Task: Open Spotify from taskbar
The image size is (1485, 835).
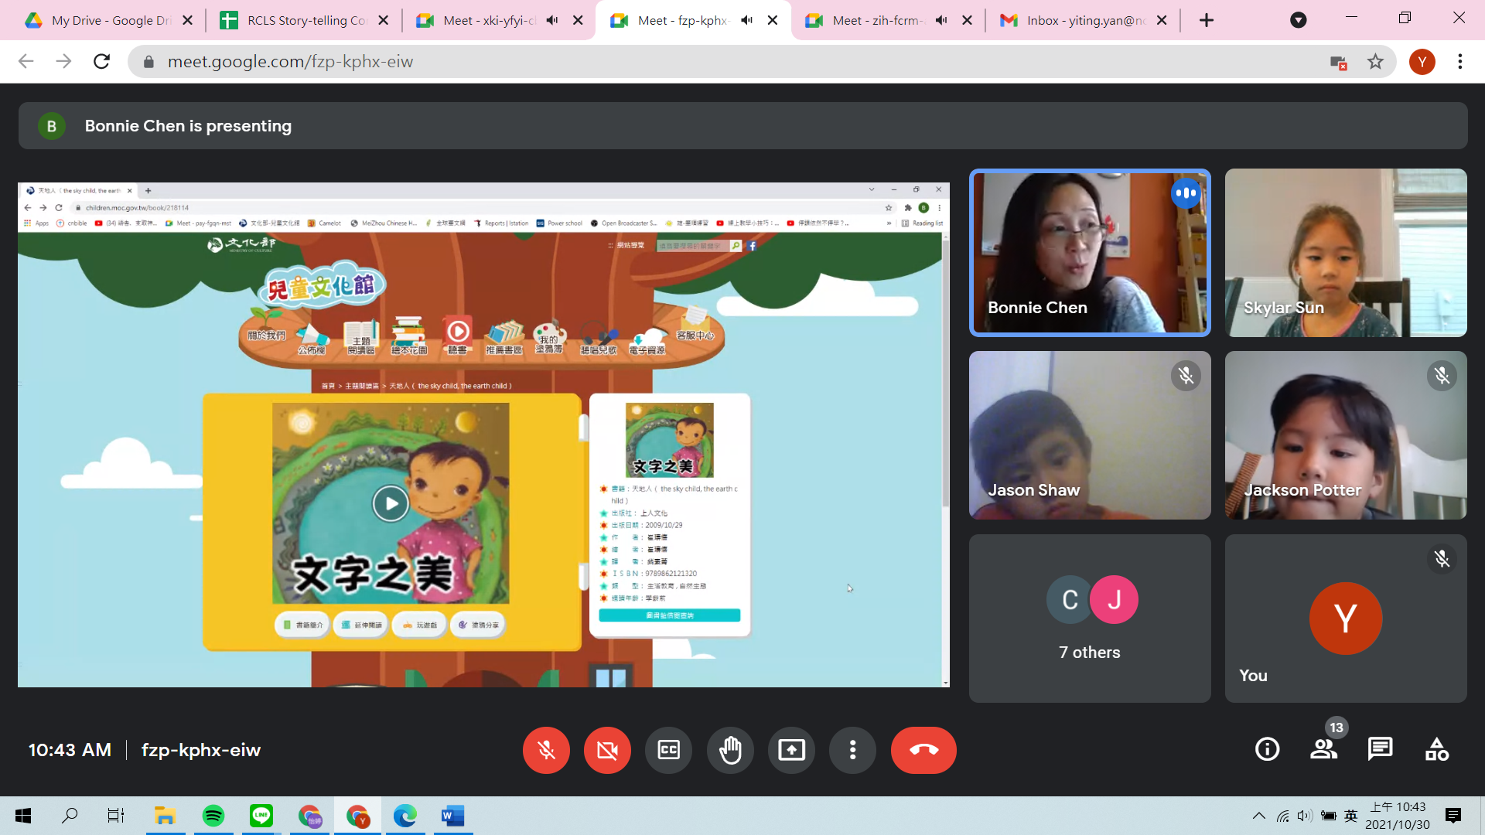Action: click(x=213, y=816)
